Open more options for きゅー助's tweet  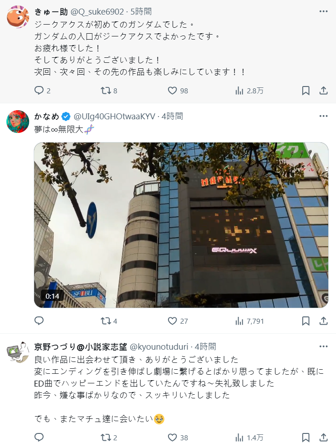(323, 11)
